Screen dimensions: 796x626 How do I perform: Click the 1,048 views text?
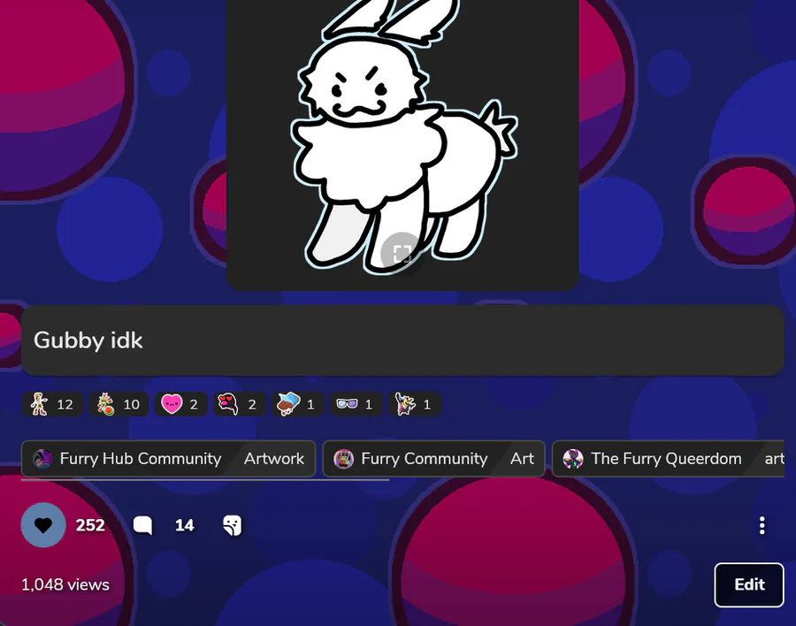tap(65, 584)
